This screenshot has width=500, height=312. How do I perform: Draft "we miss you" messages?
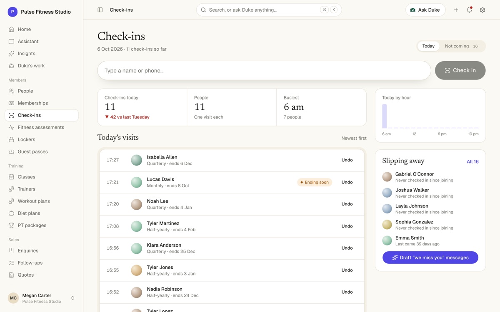(430, 258)
